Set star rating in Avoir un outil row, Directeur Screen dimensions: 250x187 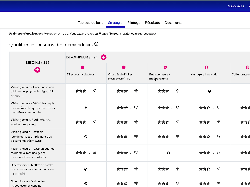pos(81,153)
